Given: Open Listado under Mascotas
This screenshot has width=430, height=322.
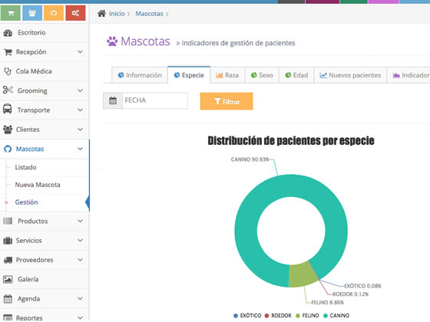Looking at the screenshot, I should pos(25,167).
